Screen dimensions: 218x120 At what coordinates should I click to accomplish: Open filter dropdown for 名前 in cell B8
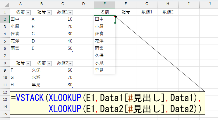[49, 63]
